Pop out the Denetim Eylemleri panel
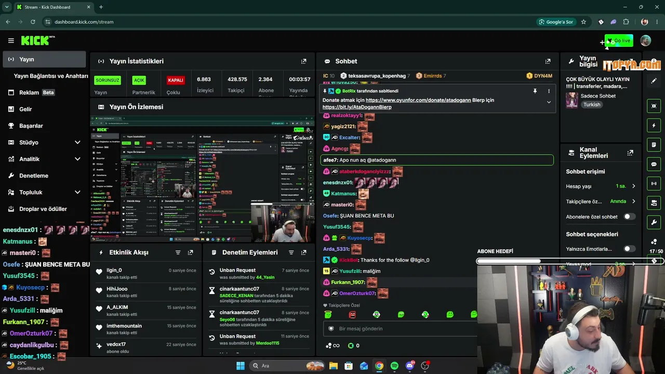 coord(304,252)
